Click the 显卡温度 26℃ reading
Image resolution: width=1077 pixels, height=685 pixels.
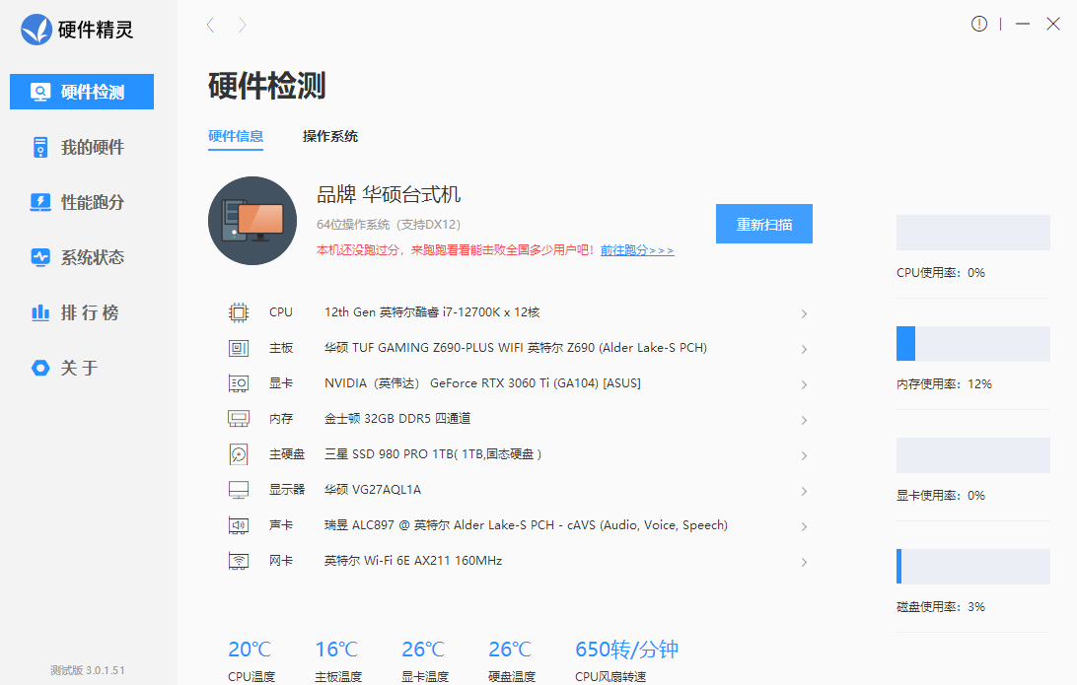pyautogui.click(x=423, y=650)
